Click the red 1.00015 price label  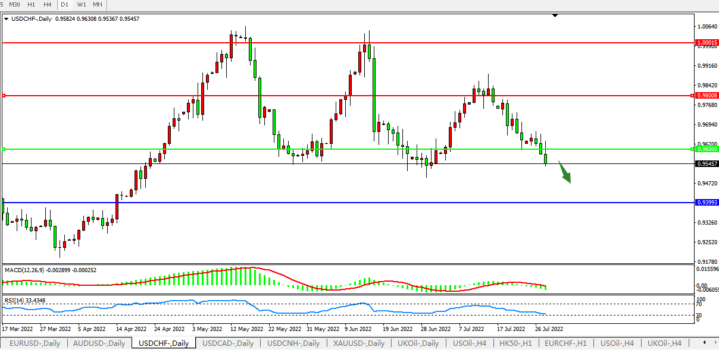pyautogui.click(x=707, y=43)
